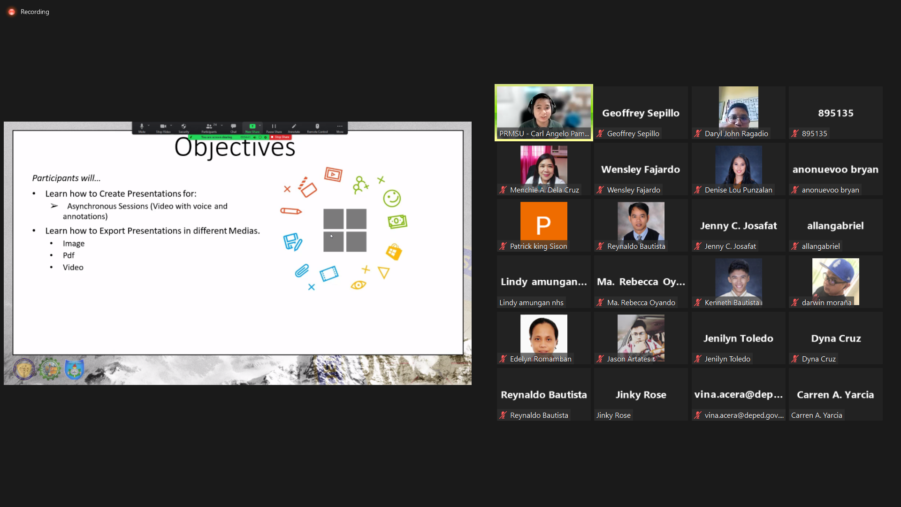The width and height of the screenshot is (901, 507).
Task: Click the muted mic icon on Geoffrey Sepillo
Action: click(600, 134)
